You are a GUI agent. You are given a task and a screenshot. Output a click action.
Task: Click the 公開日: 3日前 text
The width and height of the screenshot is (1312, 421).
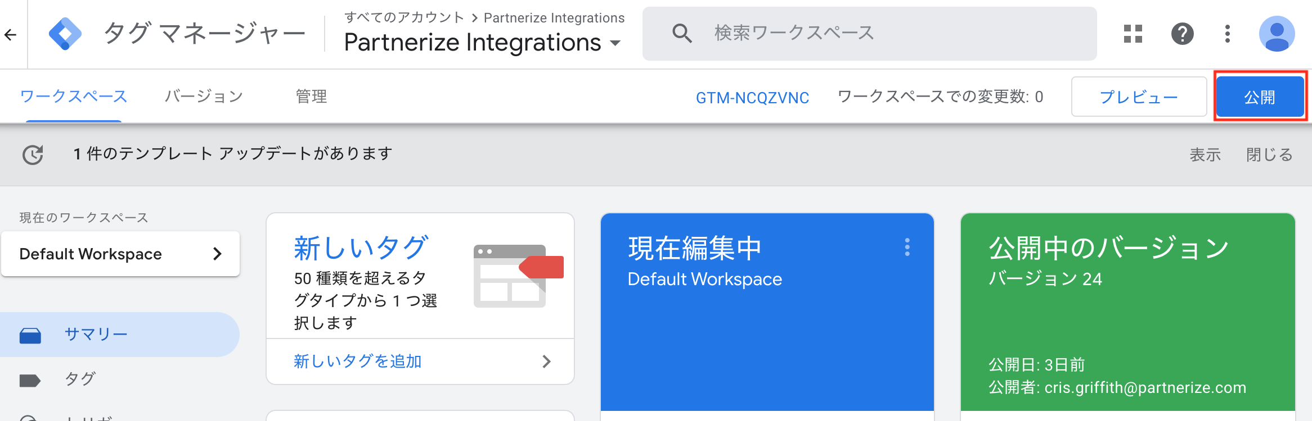[x=1037, y=365]
